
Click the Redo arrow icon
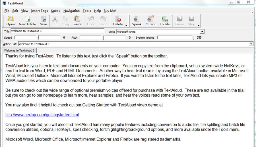(x=103, y=21)
